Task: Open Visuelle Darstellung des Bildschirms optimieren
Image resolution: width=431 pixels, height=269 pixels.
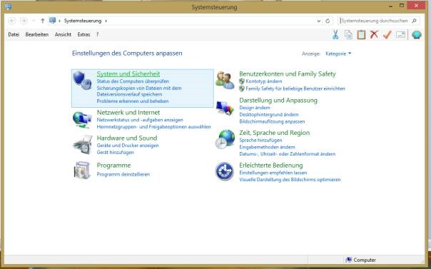Action: click(290, 180)
